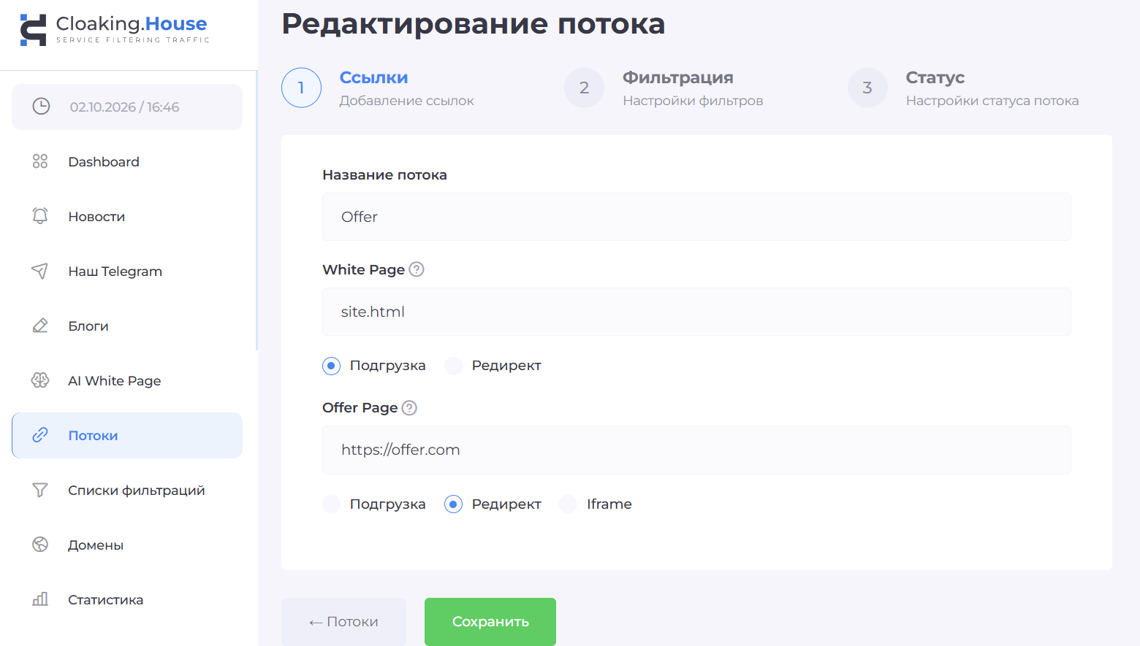Click the Новости bell icon

click(x=40, y=216)
